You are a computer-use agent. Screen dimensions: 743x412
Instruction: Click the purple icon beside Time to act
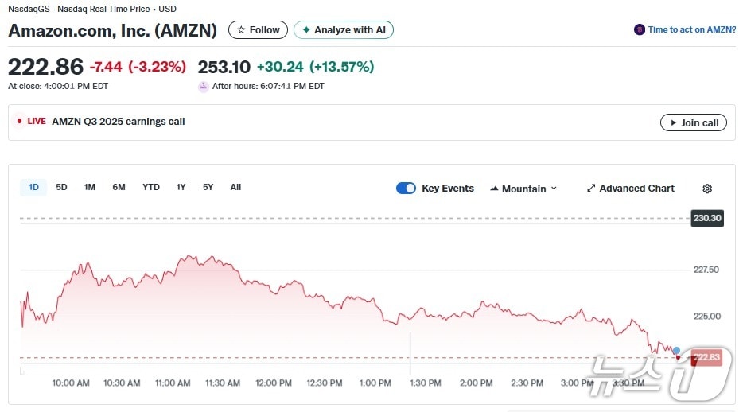tap(640, 30)
